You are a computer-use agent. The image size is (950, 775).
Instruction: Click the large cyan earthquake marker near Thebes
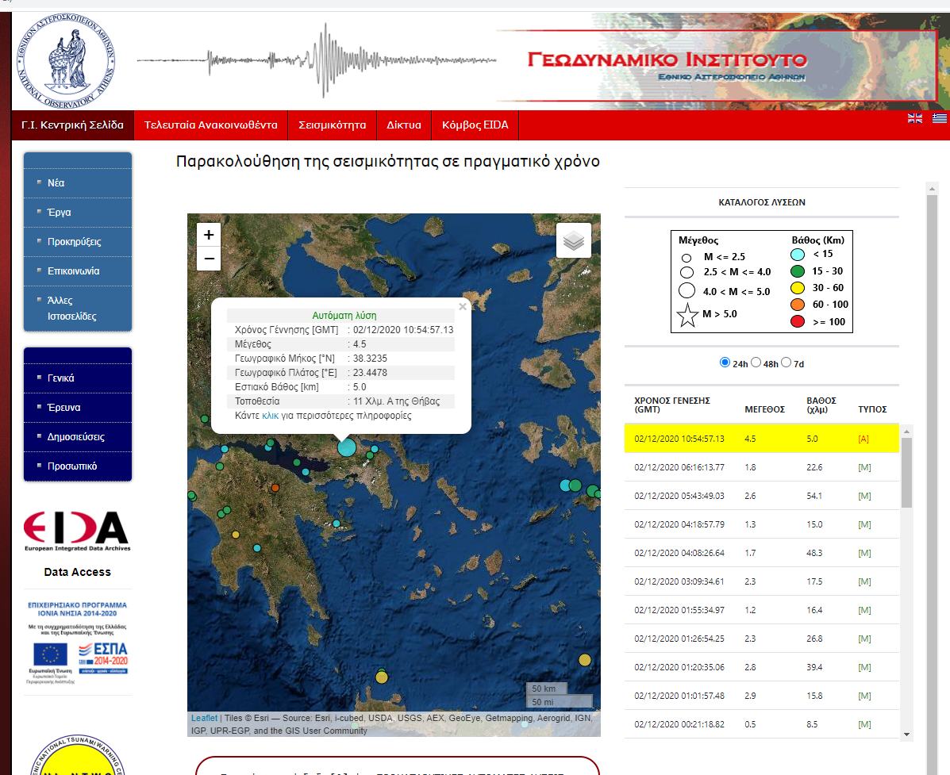coord(347,447)
